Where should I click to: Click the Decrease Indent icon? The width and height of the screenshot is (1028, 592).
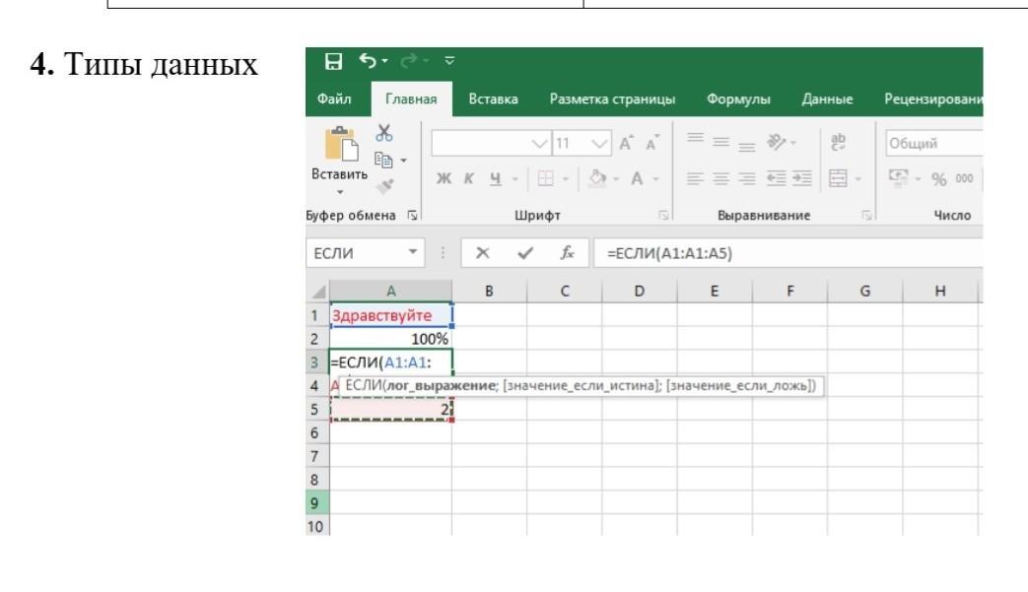point(777,178)
